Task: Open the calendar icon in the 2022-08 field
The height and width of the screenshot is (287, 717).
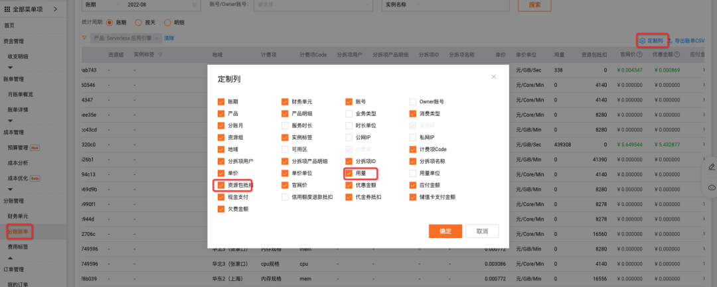Action: (195, 4)
